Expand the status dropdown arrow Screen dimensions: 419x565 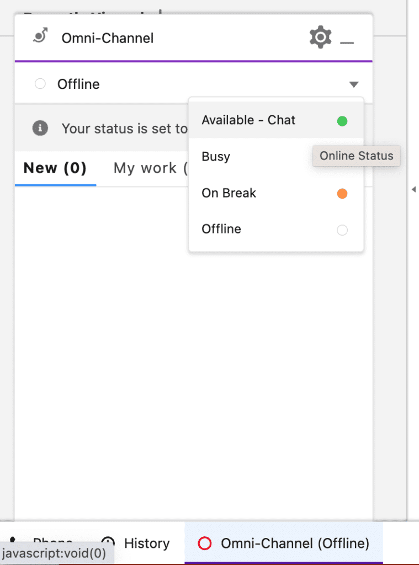tap(354, 84)
